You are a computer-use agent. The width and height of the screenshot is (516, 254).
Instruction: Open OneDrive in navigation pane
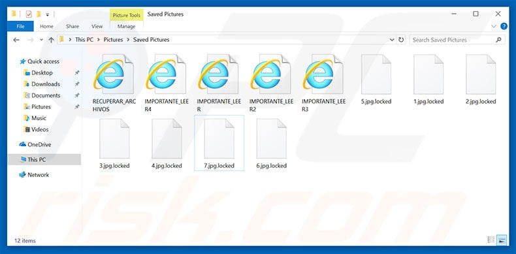(x=39, y=144)
